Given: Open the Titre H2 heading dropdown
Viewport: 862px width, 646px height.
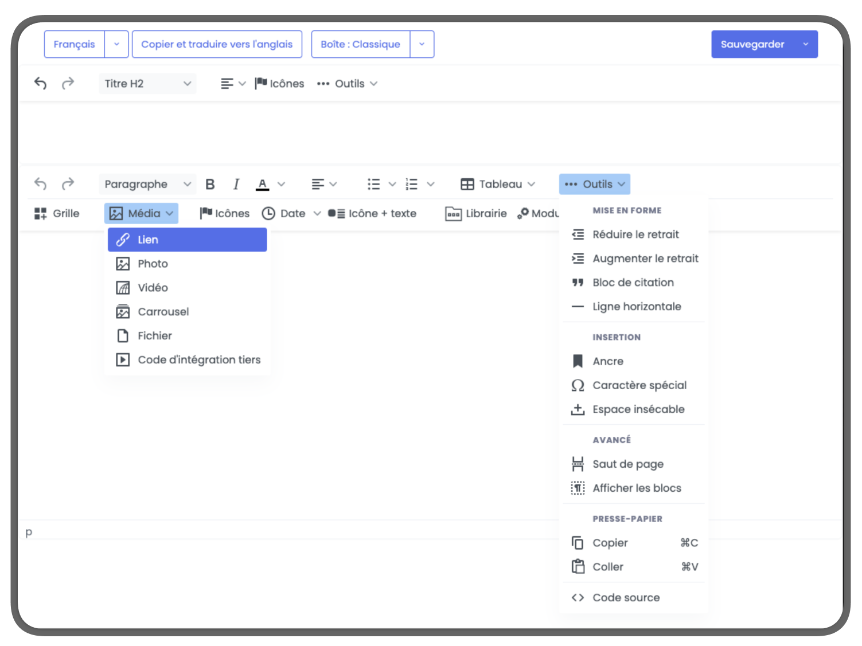Looking at the screenshot, I should 147,84.
